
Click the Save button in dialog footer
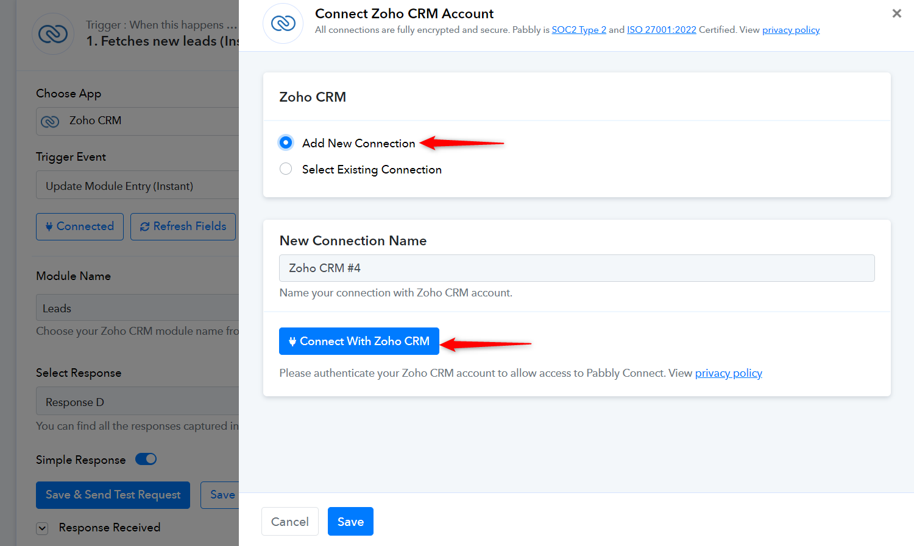350,522
